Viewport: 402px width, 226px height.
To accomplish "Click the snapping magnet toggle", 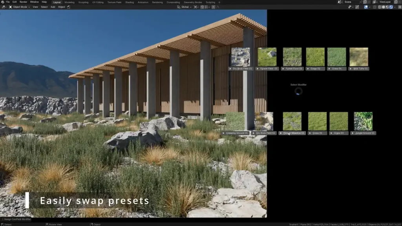I will [x=202, y=7].
